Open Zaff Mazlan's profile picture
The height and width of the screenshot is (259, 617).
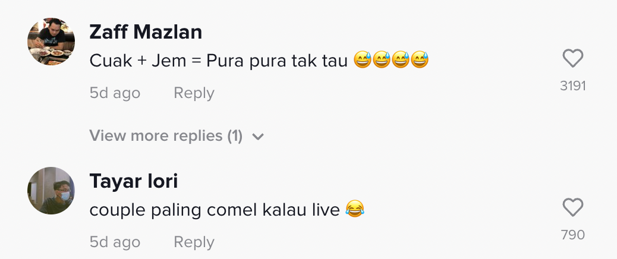click(x=51, y=41)
